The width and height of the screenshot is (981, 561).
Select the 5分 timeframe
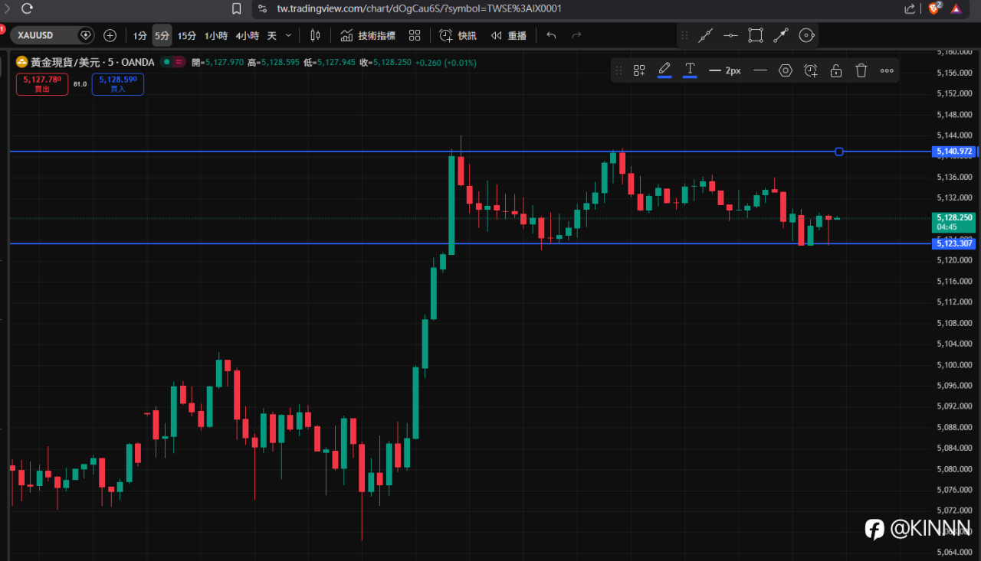162,35
